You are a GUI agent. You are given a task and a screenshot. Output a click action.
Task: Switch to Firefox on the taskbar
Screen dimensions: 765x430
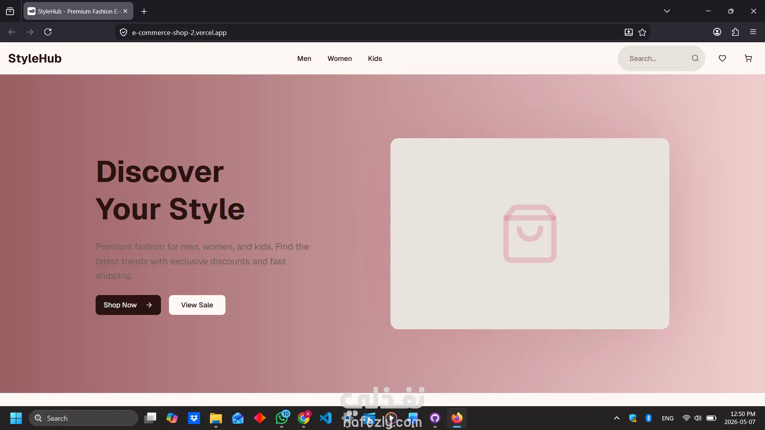pyautogui.click(x=457, y=418)
